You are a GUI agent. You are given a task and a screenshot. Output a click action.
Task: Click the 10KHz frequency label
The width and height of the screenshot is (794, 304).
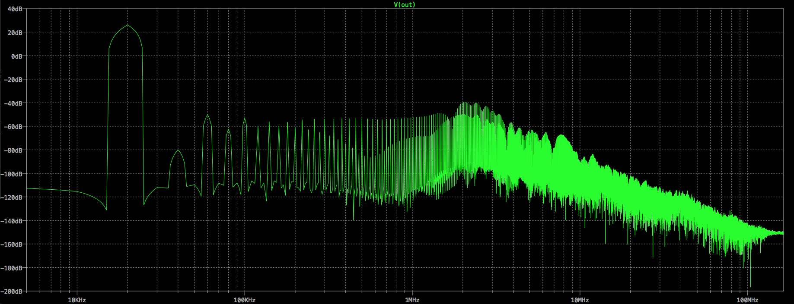click(77, 300)
